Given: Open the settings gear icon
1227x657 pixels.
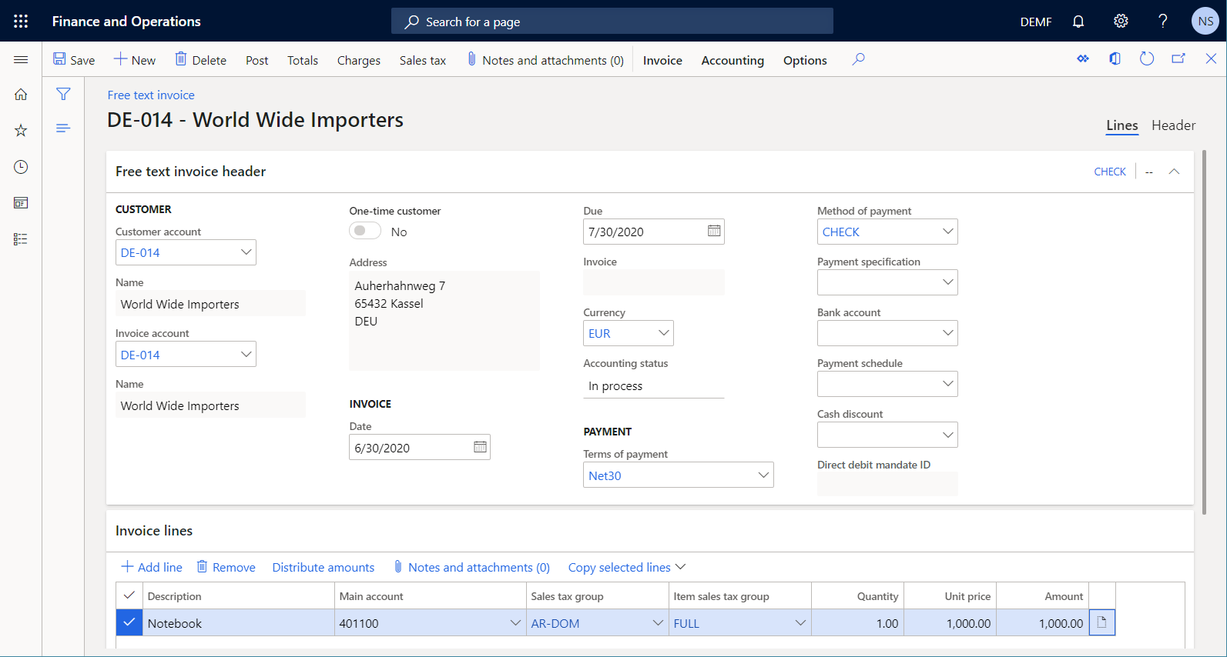Looking at the screenshot, I should pos(1121,22).
